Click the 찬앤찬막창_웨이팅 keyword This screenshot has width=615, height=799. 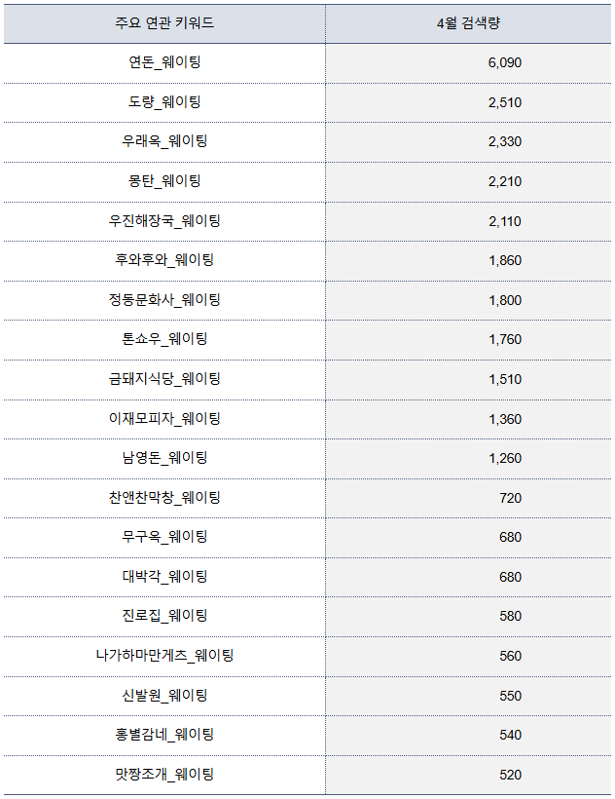pos(164,498)
